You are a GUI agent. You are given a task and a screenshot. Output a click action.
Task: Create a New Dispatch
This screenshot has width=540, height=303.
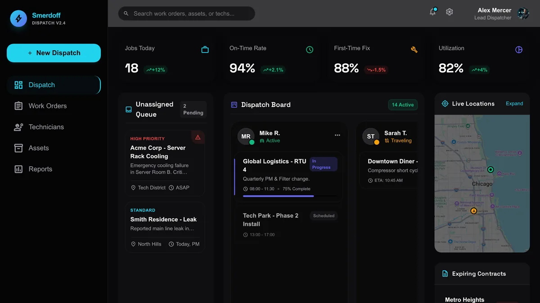tap(54, 53)
